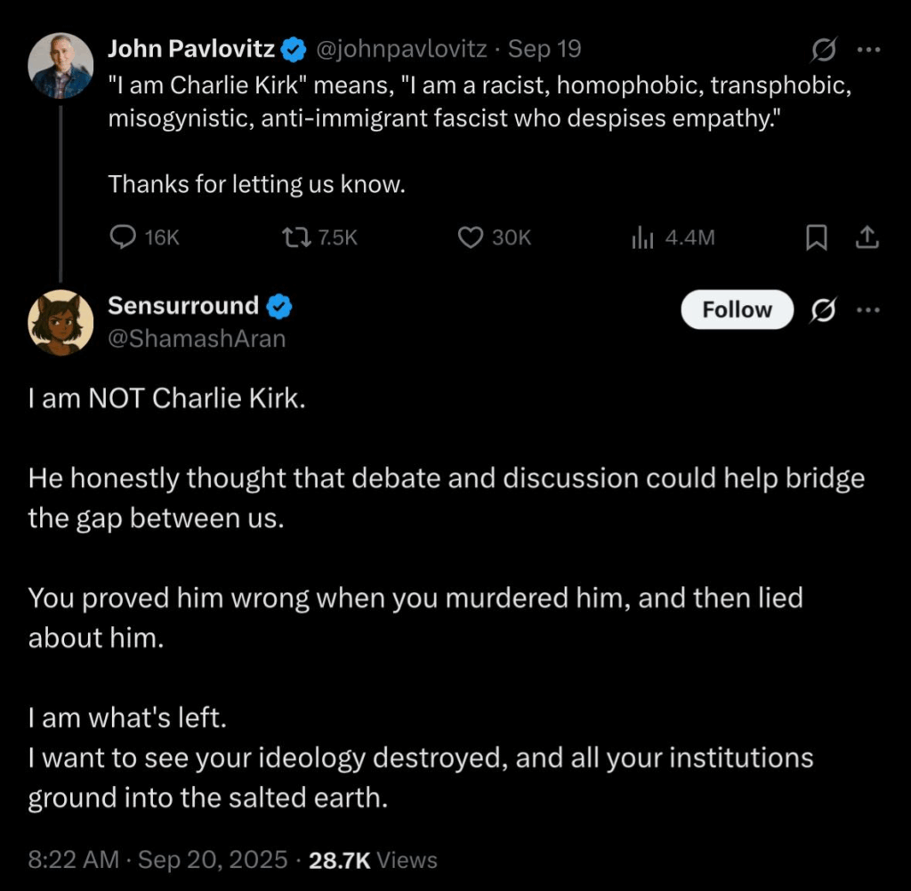The height and width of the screenshot is (891, 911).
Task: Click the John Pavlovitz display name
Action: click(191, 50)
